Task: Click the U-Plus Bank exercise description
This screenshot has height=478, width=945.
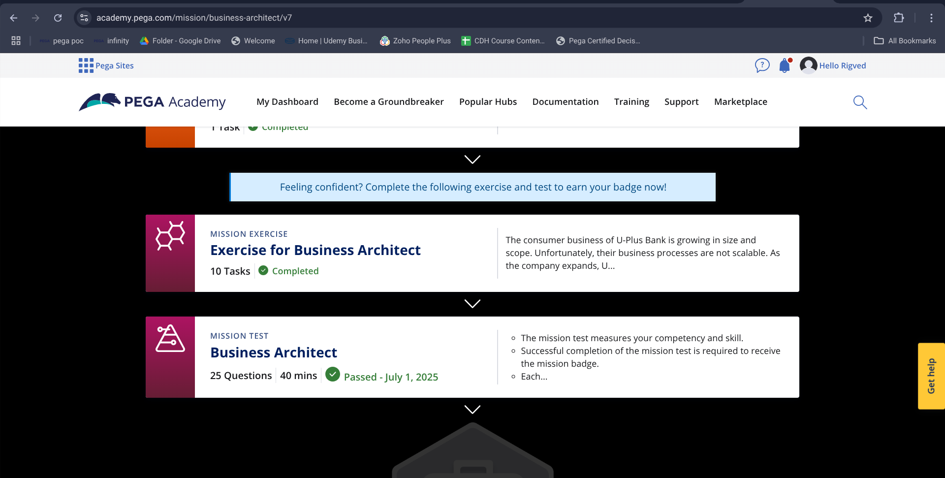Action: click(x=643, y=253)
